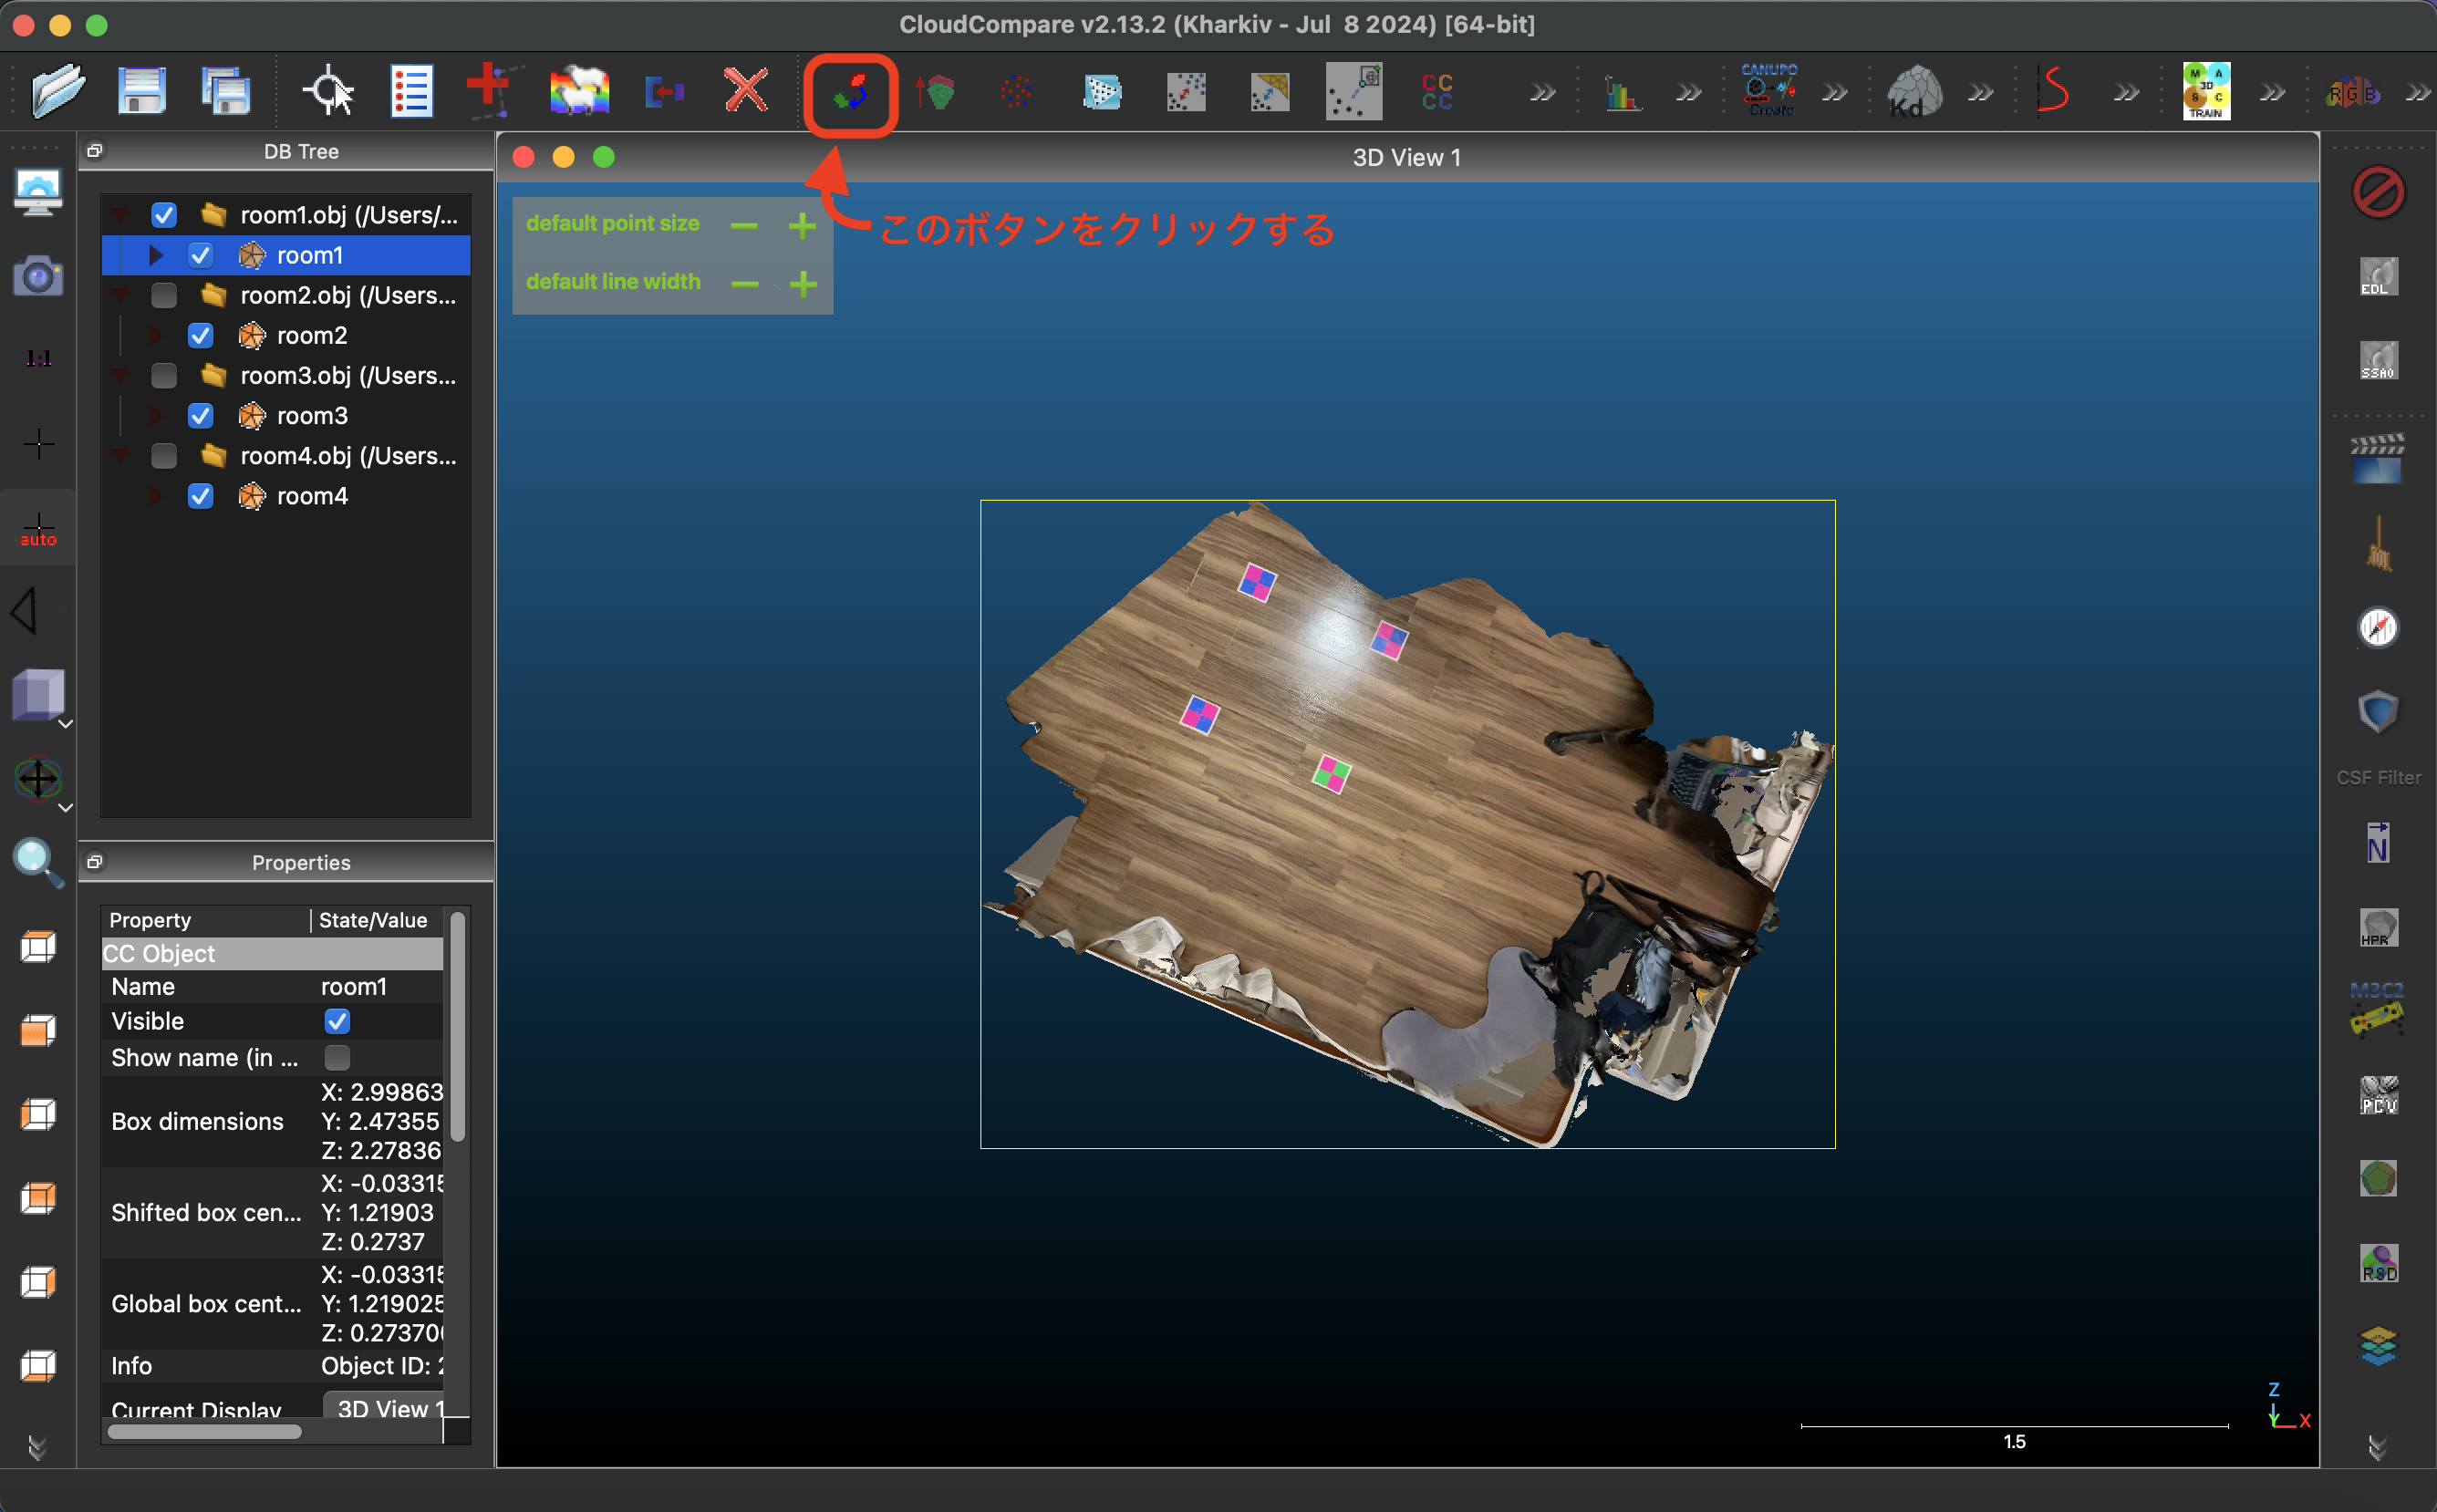Click the Save floppy disk icon

141,92
